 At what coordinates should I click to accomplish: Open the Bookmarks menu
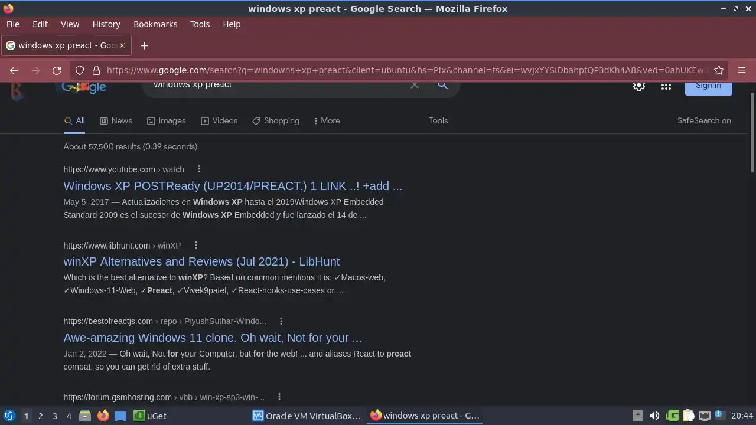155,24
